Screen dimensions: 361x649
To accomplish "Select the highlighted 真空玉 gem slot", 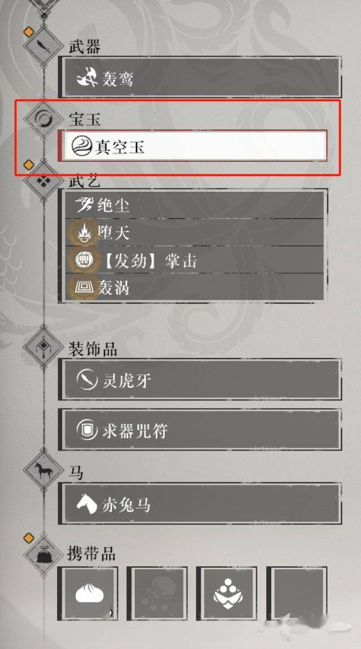I will tap(193, 145).
